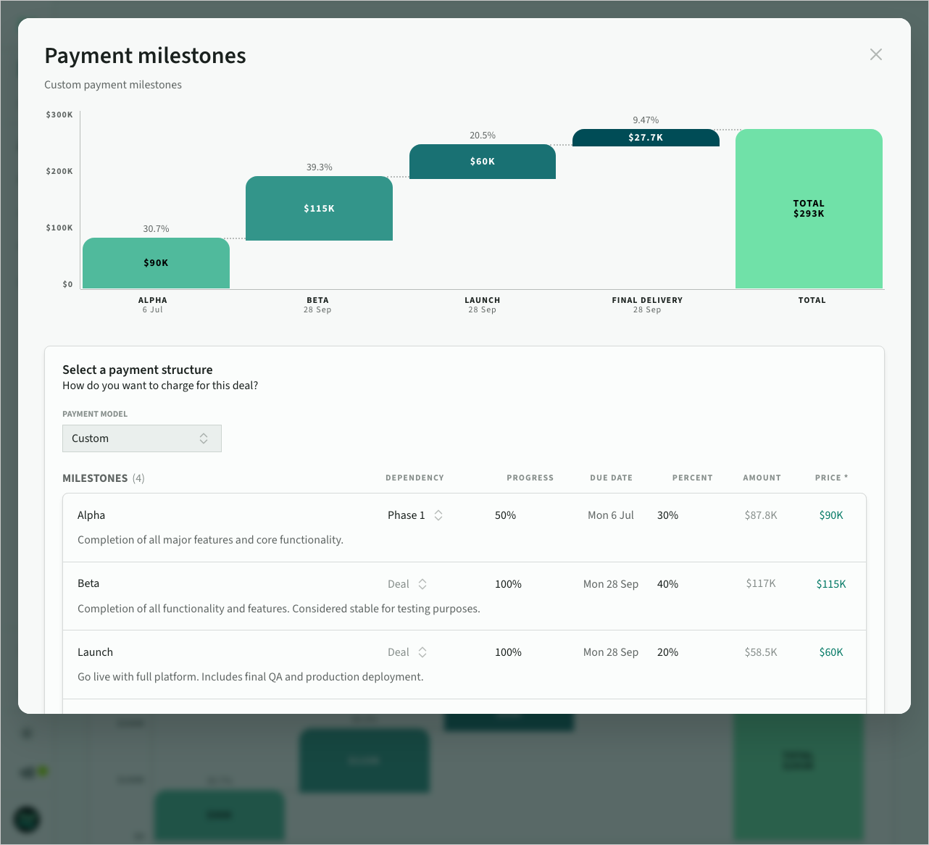This screenshot has height=845, width=929.
Task: Click the Alpha $90K bar in chart
Action: tap(156, 263)
